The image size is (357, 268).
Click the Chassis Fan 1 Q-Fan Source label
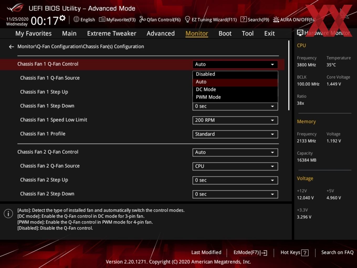50,78
